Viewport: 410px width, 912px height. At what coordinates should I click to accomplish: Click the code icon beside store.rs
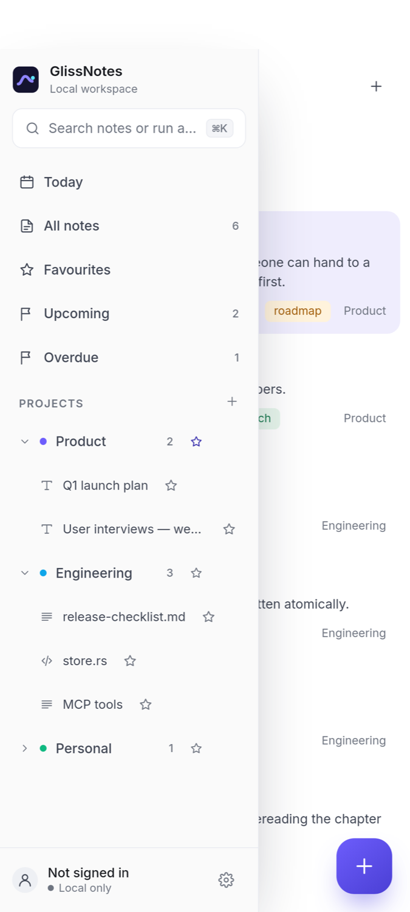point(46,661)
